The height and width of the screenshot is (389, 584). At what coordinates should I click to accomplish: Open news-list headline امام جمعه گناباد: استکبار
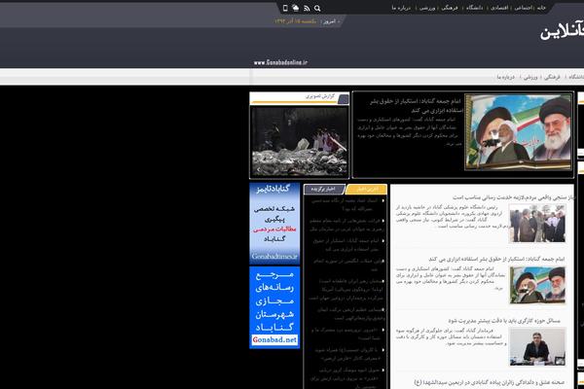(x=496, y=259)
